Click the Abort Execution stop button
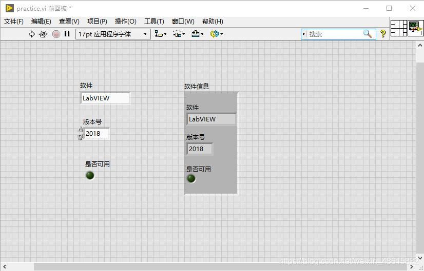The height and width of the screenshot is (271, 424). 56,34
